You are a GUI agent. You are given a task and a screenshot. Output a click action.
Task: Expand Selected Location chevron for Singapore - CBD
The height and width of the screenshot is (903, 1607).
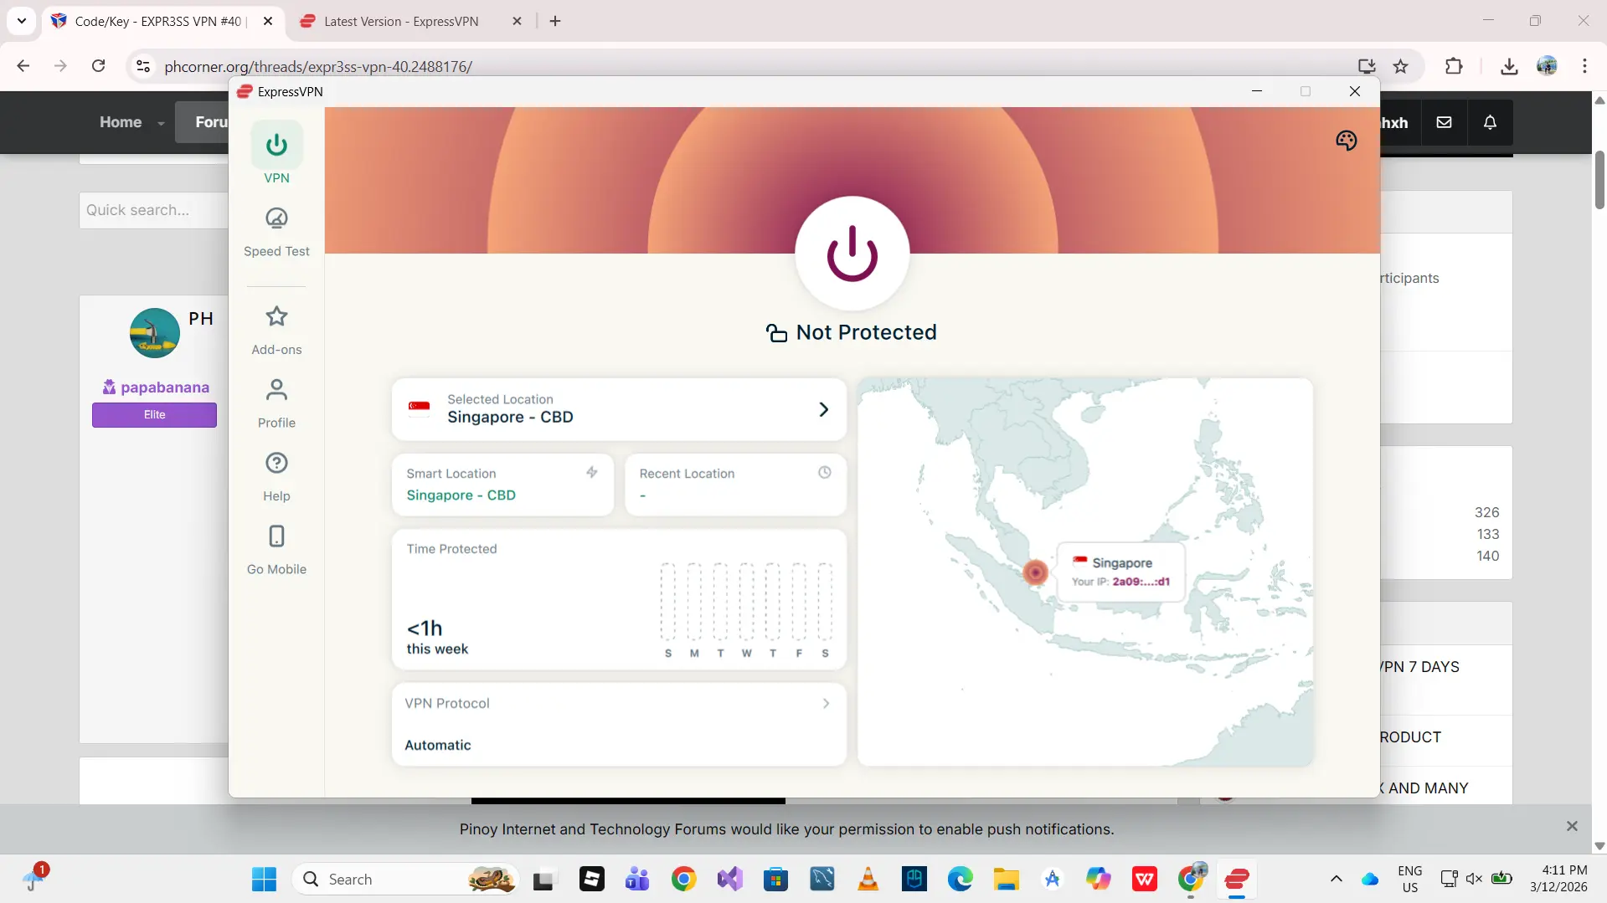pyautogui.click(x=823, y=409)
